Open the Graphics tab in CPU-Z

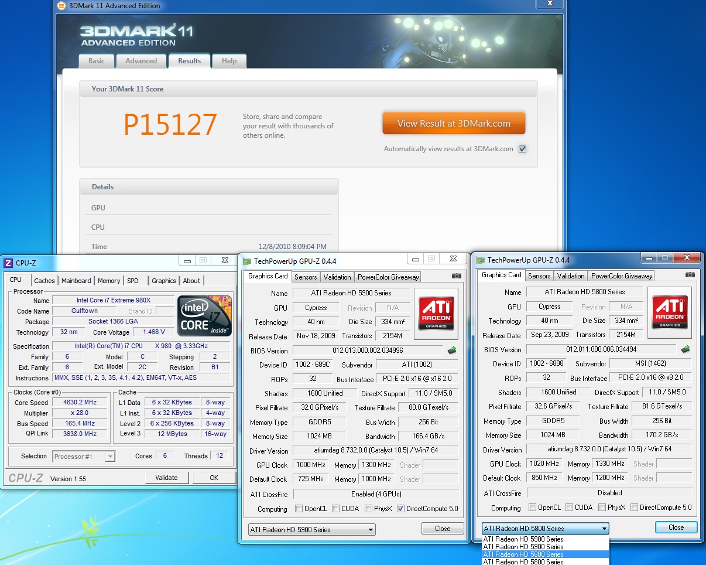coord(163,281)
